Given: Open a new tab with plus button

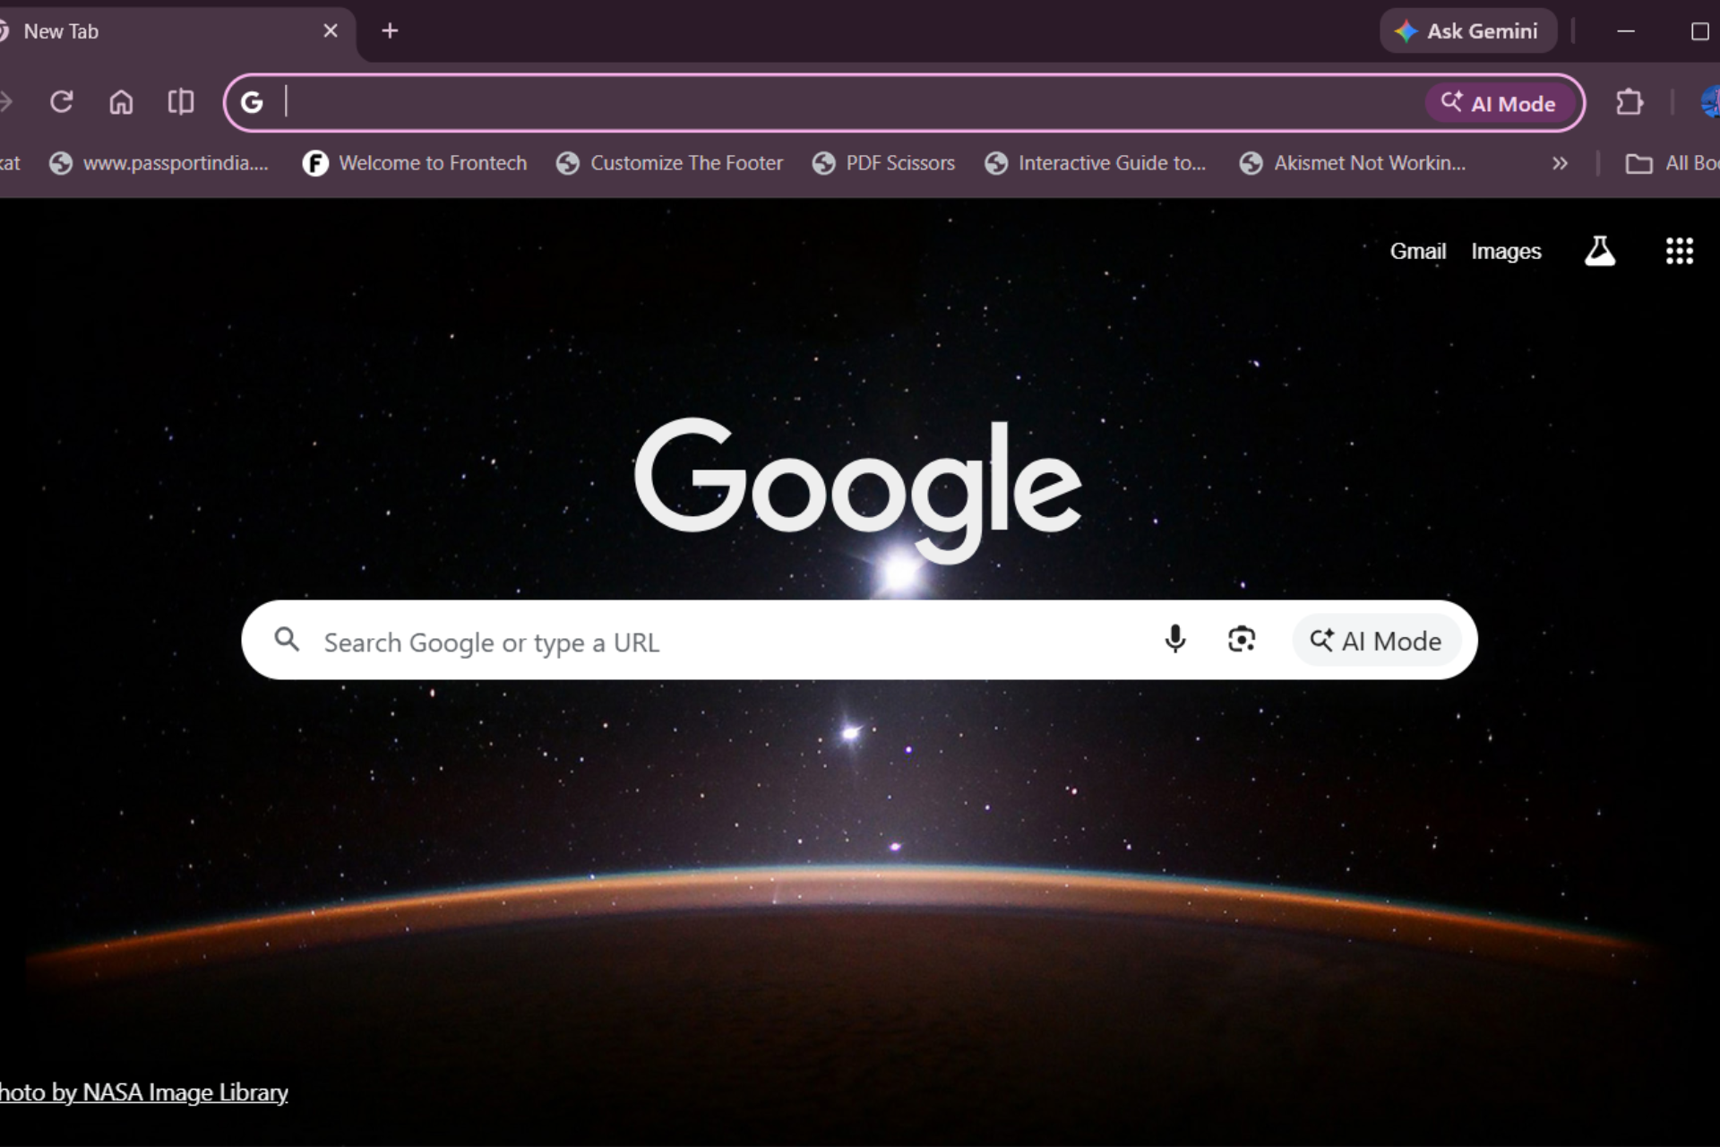Looking at the screenshot, I should (390, 31).
